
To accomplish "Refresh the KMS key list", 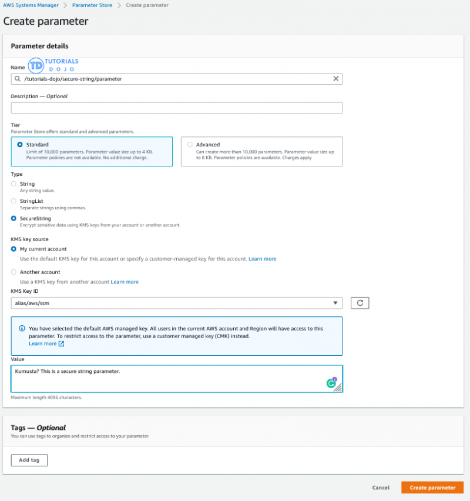I will pyautogui.click(x=360, y=303).
